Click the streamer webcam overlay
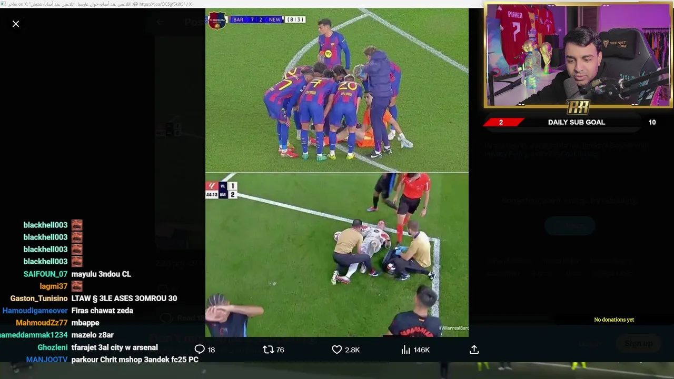 pos(578,55)
